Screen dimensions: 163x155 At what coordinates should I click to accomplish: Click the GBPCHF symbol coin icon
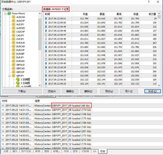(x=14, y=72)
